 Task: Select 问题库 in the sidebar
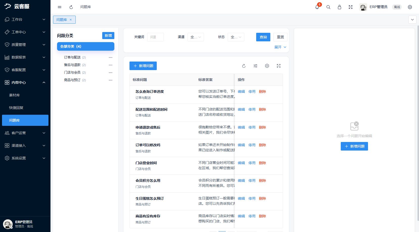point(25,120)
